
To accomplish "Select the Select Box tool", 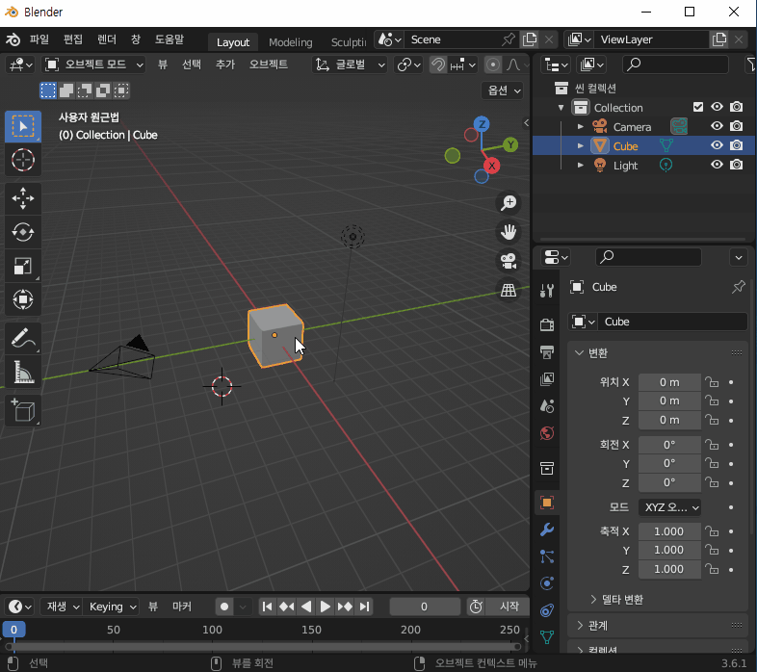I will click(x=23, y=126).
